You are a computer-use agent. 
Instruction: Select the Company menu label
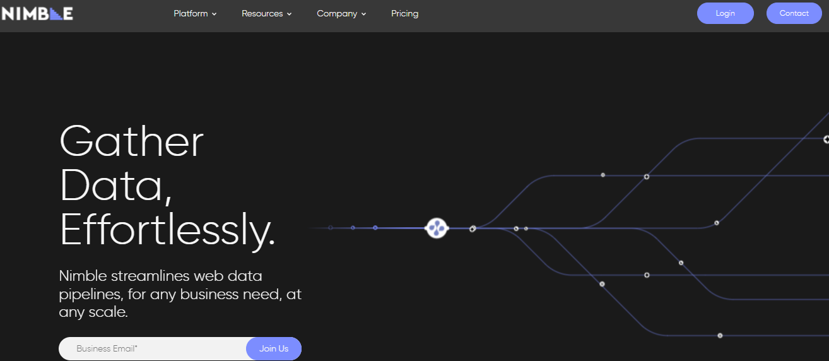[x=337, y=13]
